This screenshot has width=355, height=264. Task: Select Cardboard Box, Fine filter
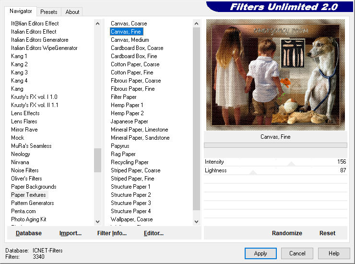[134, 56]
